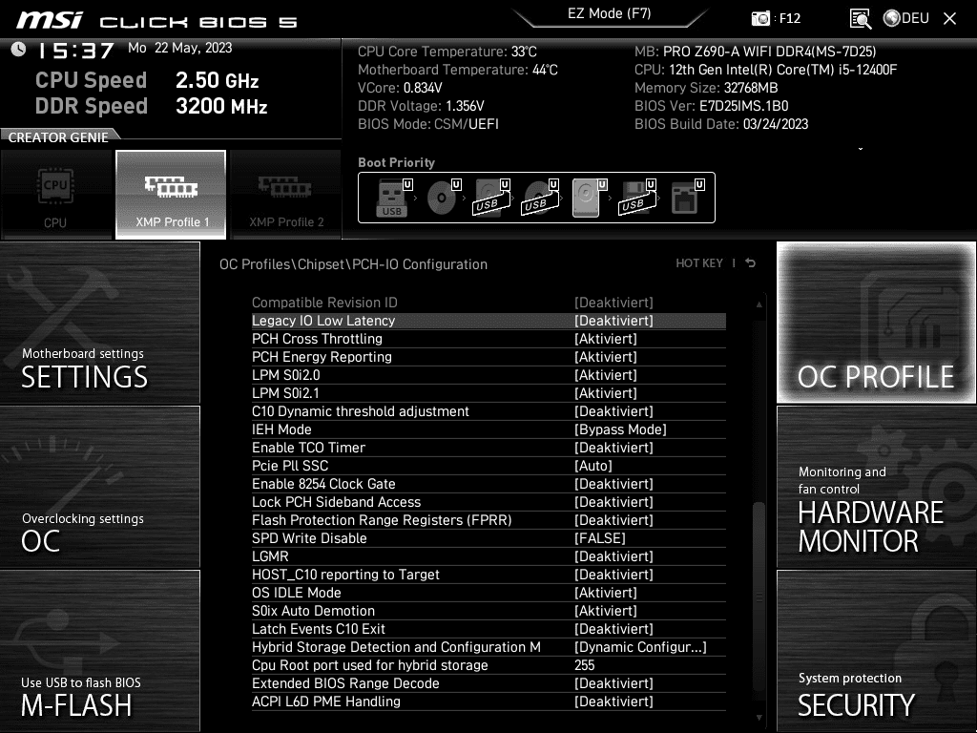Screen dimensions: 977x733
Task: Open the Motherboard SETTINGS panel
Action: pos(99,323)
